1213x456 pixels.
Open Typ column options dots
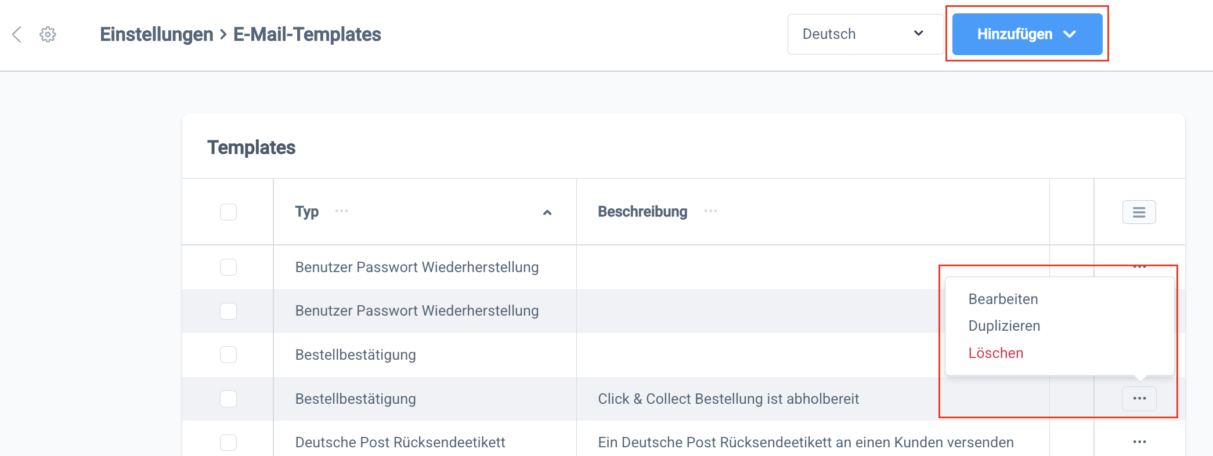tap(342, 211)
